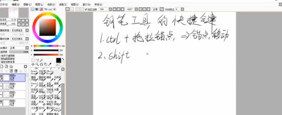Image resolution: width=282 pixels, height=115 pixels.
Task: Click the clear layer icon beside trash
Action: [11, 71]
